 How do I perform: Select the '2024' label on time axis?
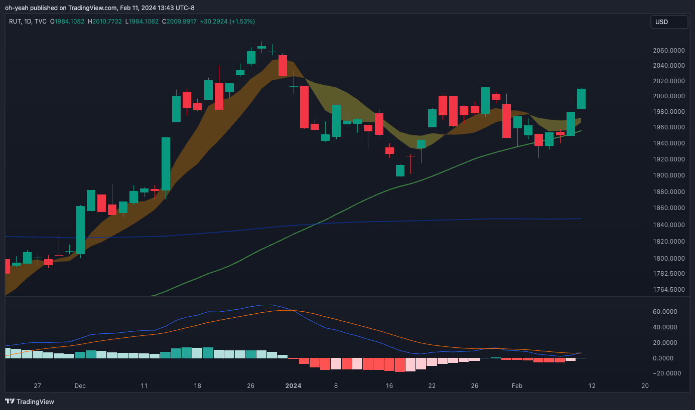pos(293,386)
